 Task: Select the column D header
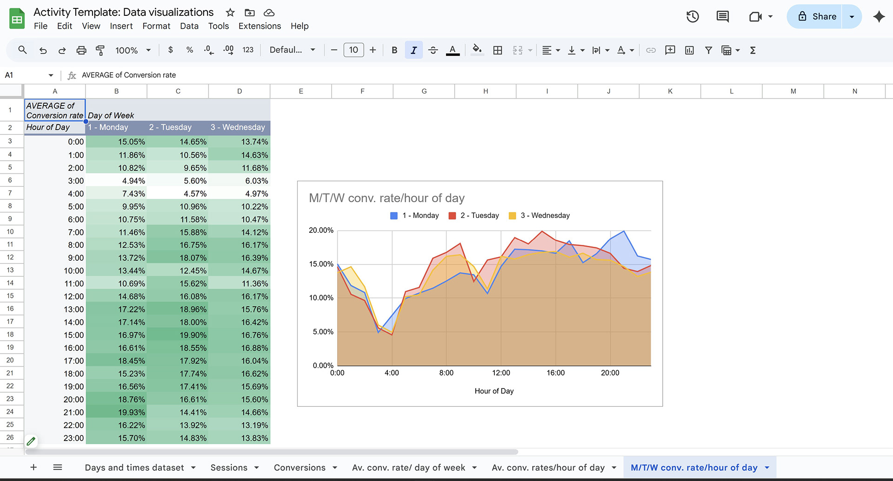240,91
